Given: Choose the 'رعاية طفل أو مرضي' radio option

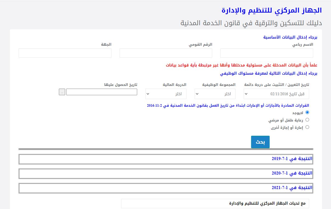Looking at the screenshot, I should tap(307, 120).
